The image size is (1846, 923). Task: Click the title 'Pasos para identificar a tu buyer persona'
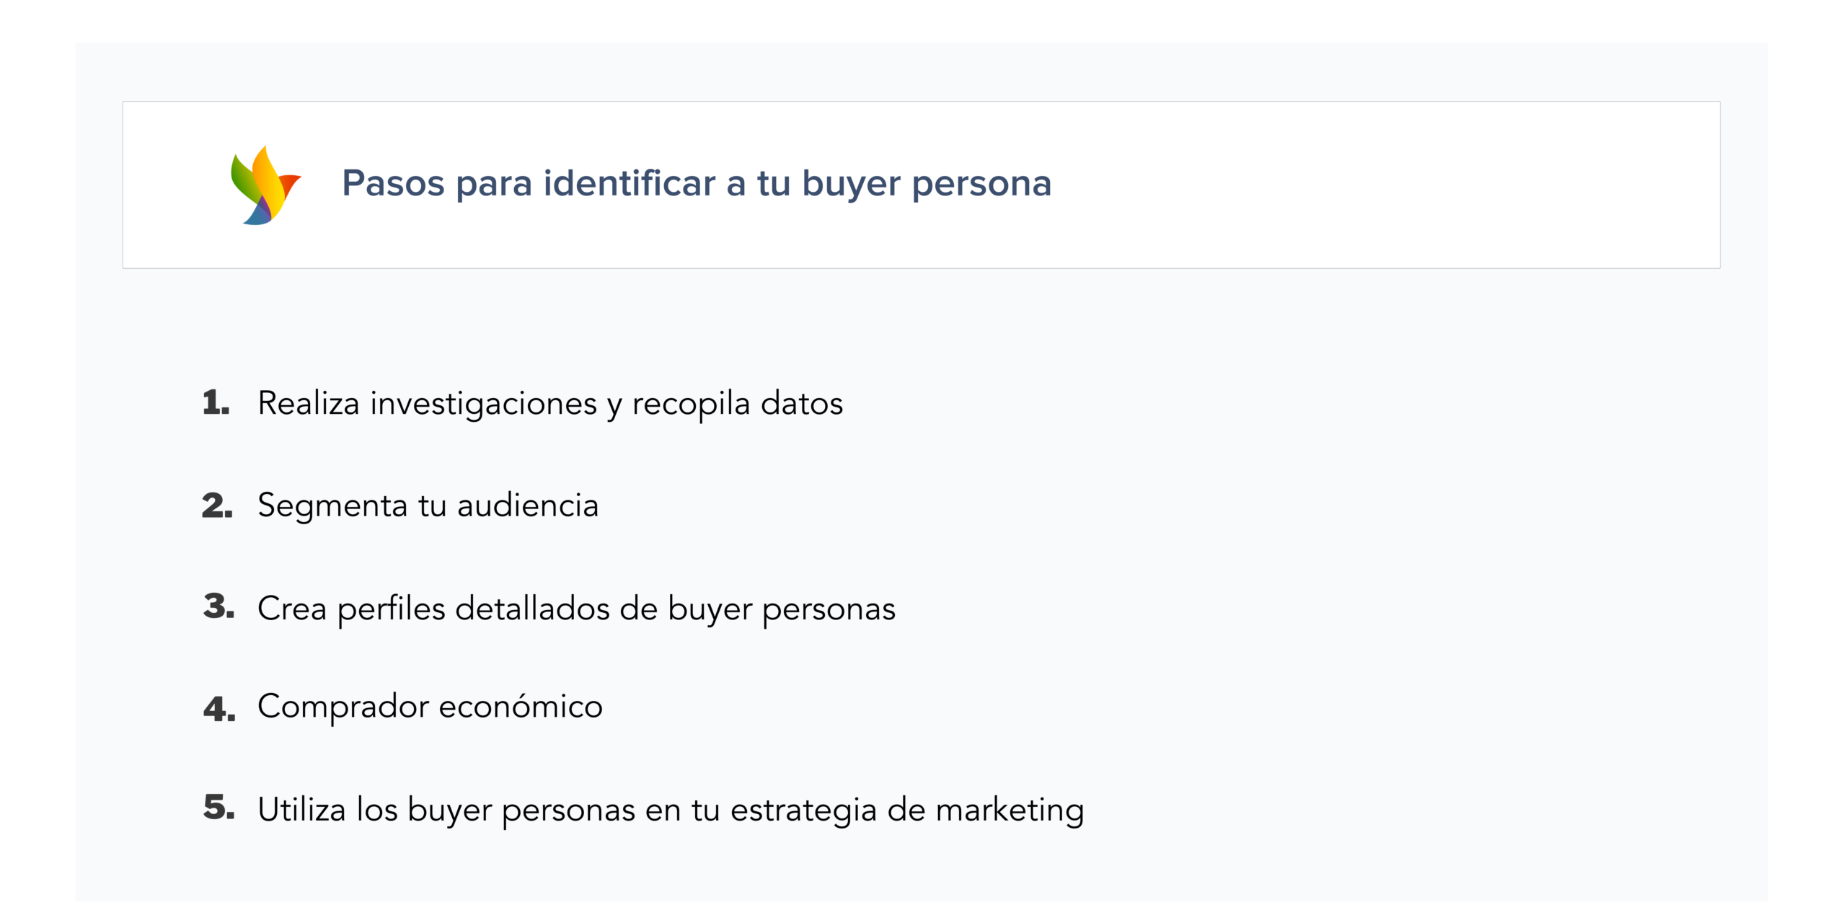click(x=696, y=183)
